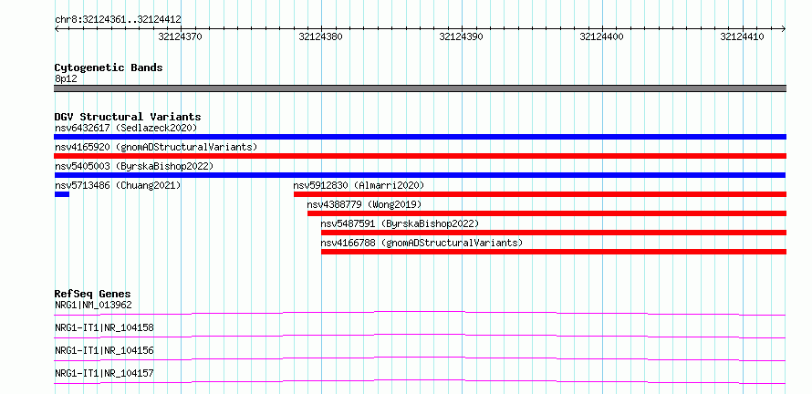Click the red nsv4166788 gnomAD variant bar
812x394 pixels.
(x=554, y=252)
